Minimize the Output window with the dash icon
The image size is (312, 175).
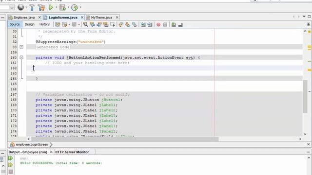(308, 152)
